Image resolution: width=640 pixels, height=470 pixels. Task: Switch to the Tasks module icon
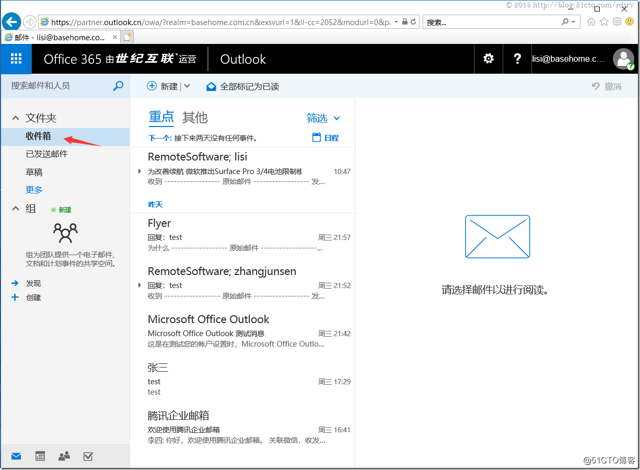(x=88, y=456)
